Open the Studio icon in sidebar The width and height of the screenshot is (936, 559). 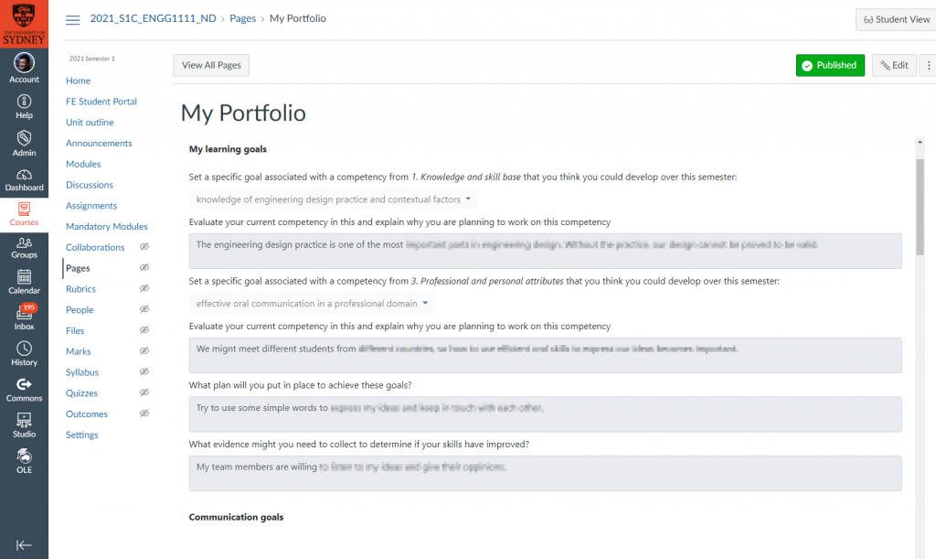(24, 421)
